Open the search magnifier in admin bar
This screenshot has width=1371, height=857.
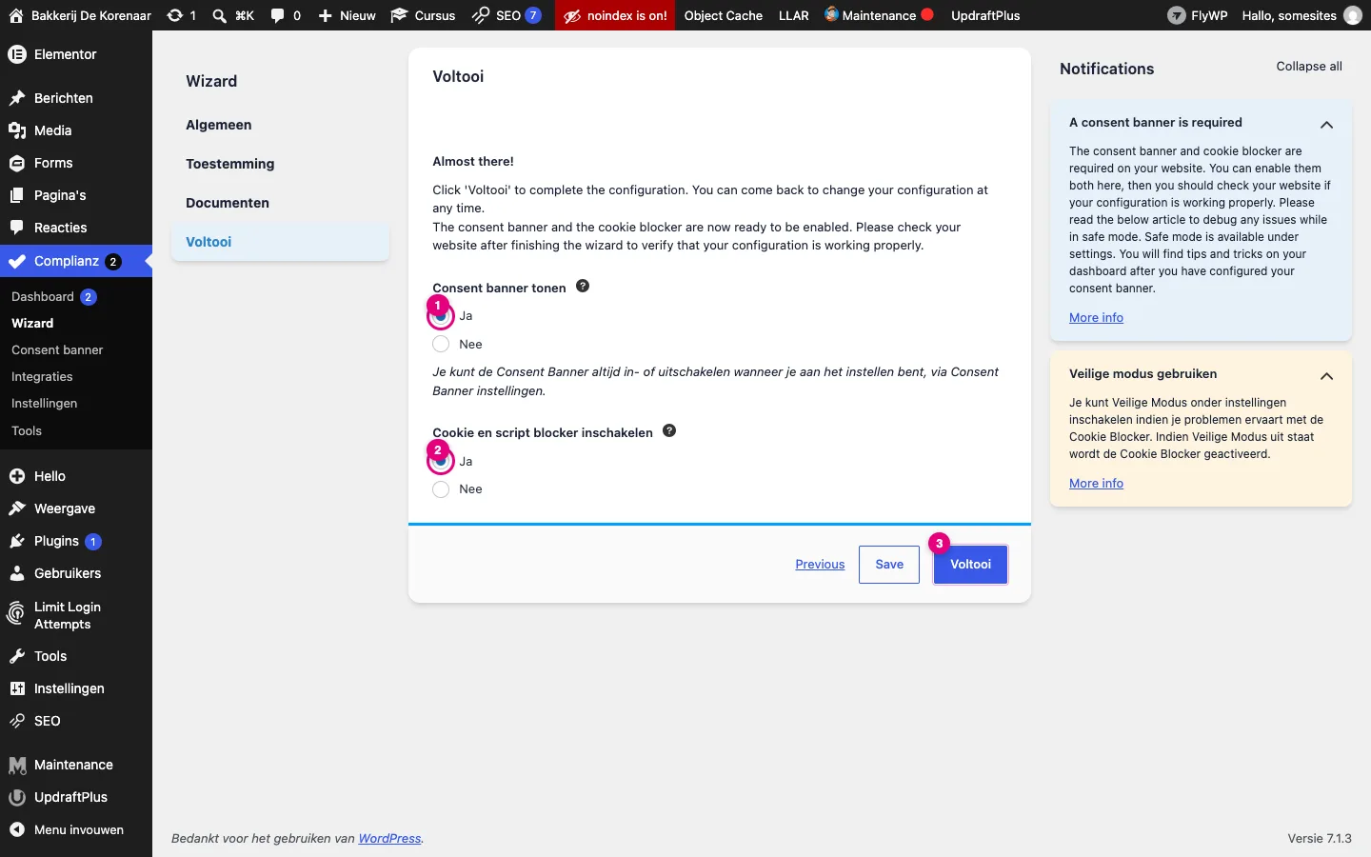pos(220,15)
